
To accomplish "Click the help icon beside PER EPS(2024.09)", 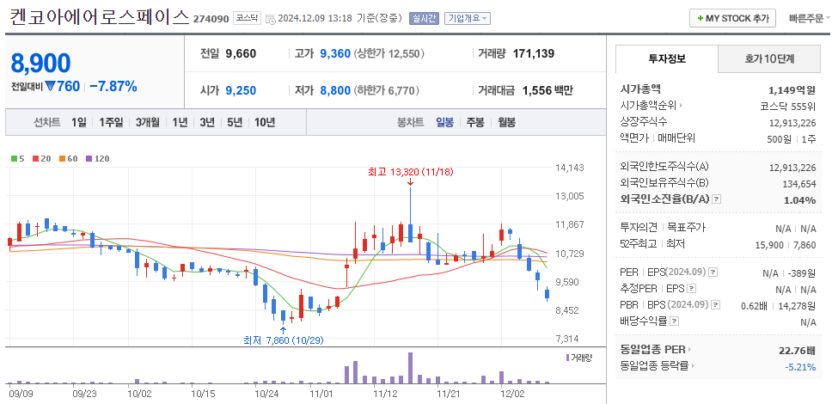I will pyautogui.click(x=713, y=272).
